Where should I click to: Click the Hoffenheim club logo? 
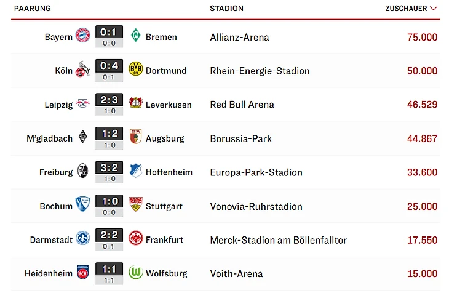[136, 171]
